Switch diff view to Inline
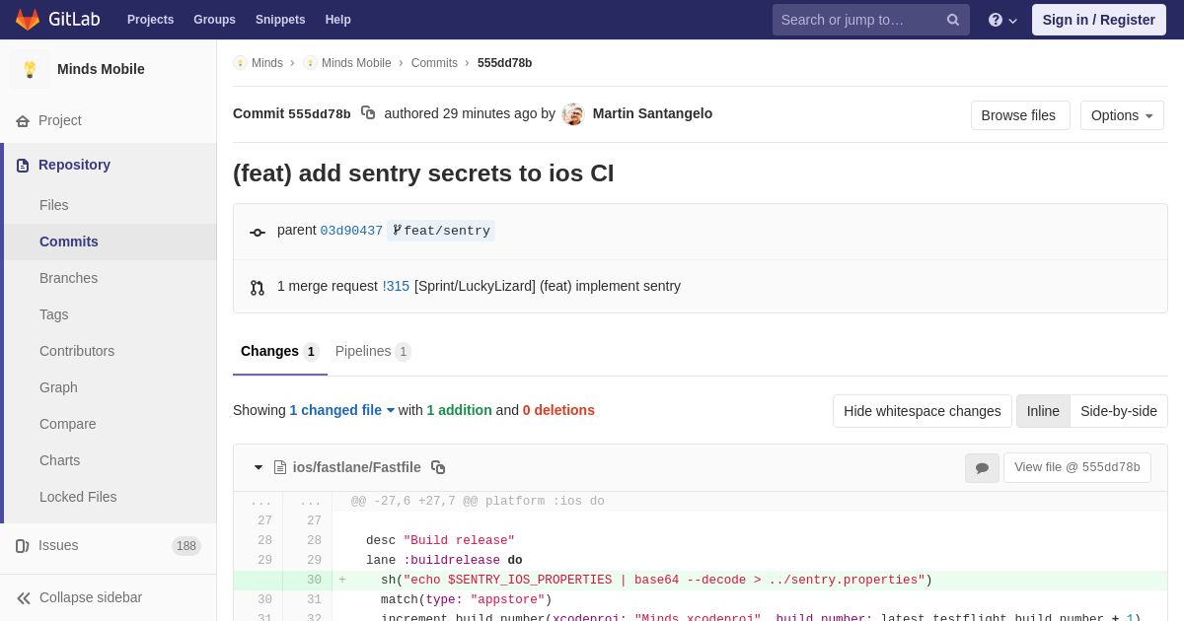1184x621 pixels. coord(1043,411)
